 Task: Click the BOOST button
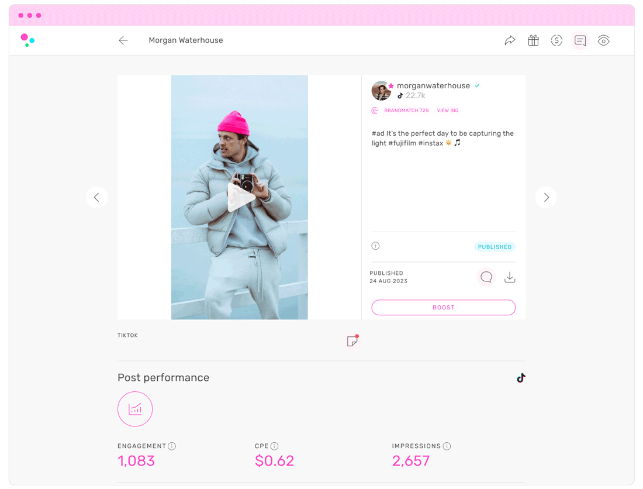click(443, 307)
